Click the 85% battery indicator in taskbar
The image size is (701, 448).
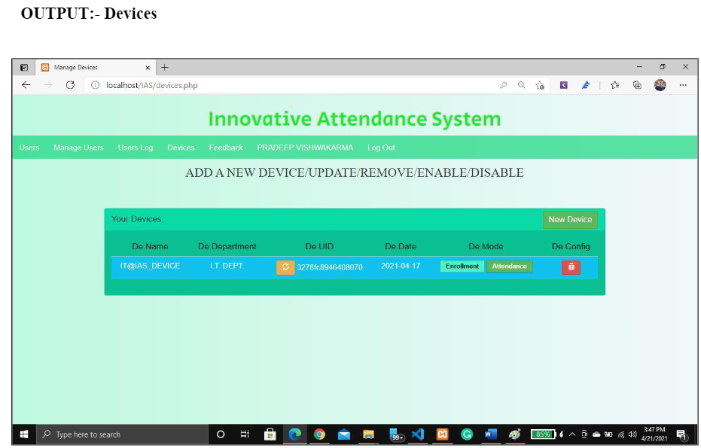pos(544,434)
